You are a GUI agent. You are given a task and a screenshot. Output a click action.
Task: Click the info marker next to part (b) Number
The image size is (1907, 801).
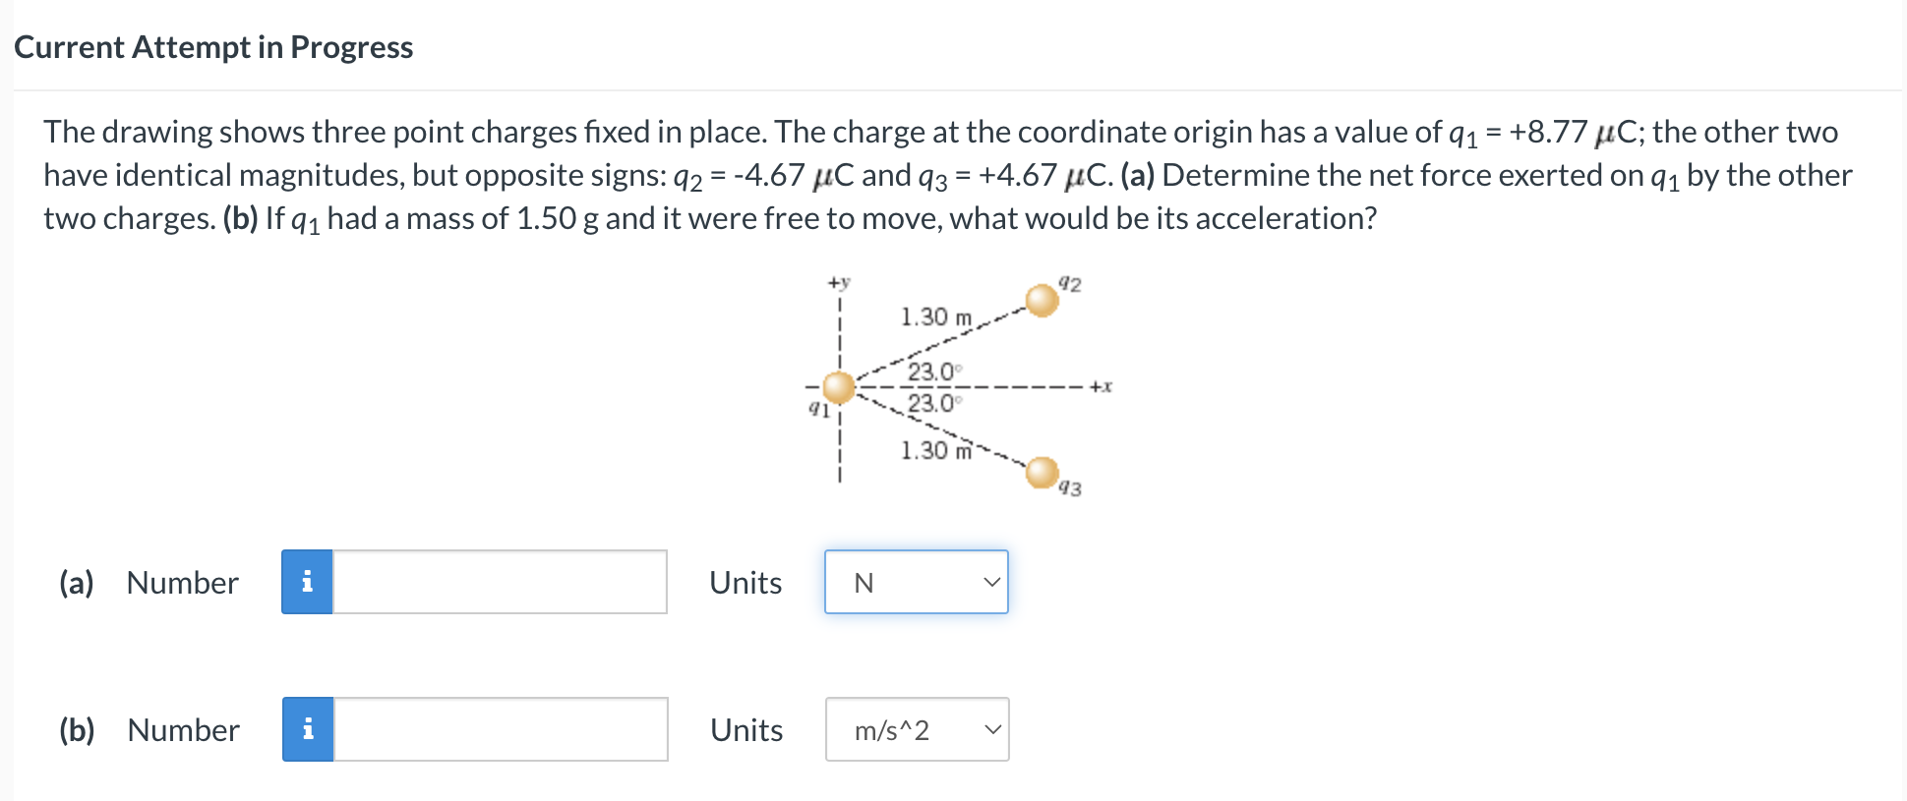coord(308,729)
